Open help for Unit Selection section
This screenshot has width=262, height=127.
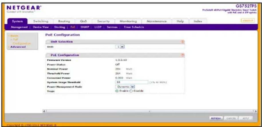coord(183,42)
